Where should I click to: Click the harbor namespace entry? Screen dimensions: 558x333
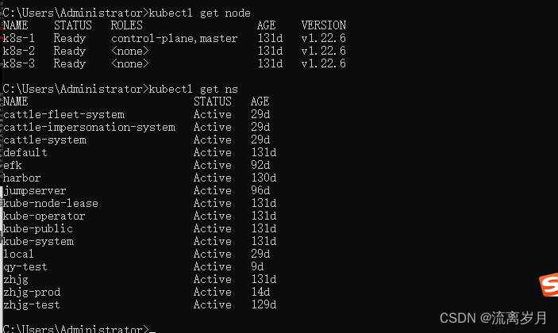(x=22, y=178)
